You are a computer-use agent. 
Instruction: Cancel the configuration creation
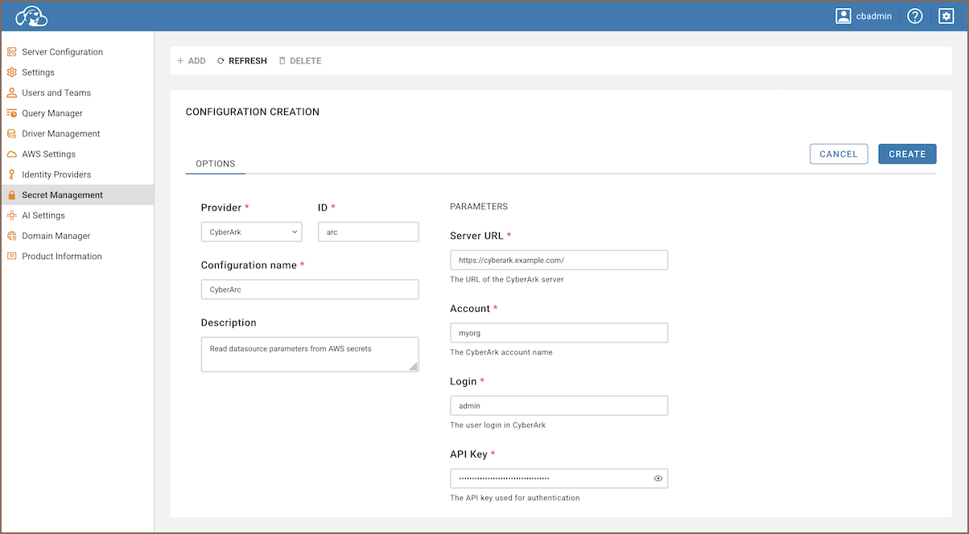839,154
